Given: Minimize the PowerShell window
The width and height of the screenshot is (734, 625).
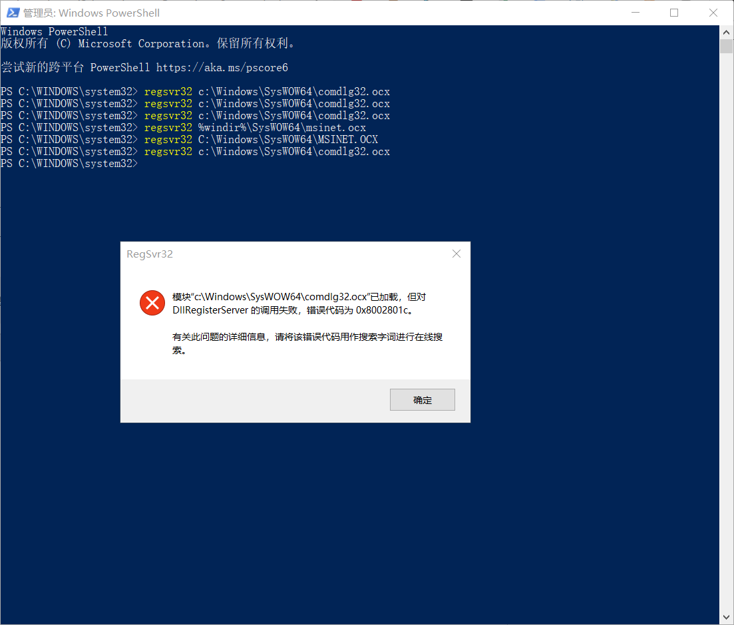Looking at the screenshot, I should pos(636,13).
